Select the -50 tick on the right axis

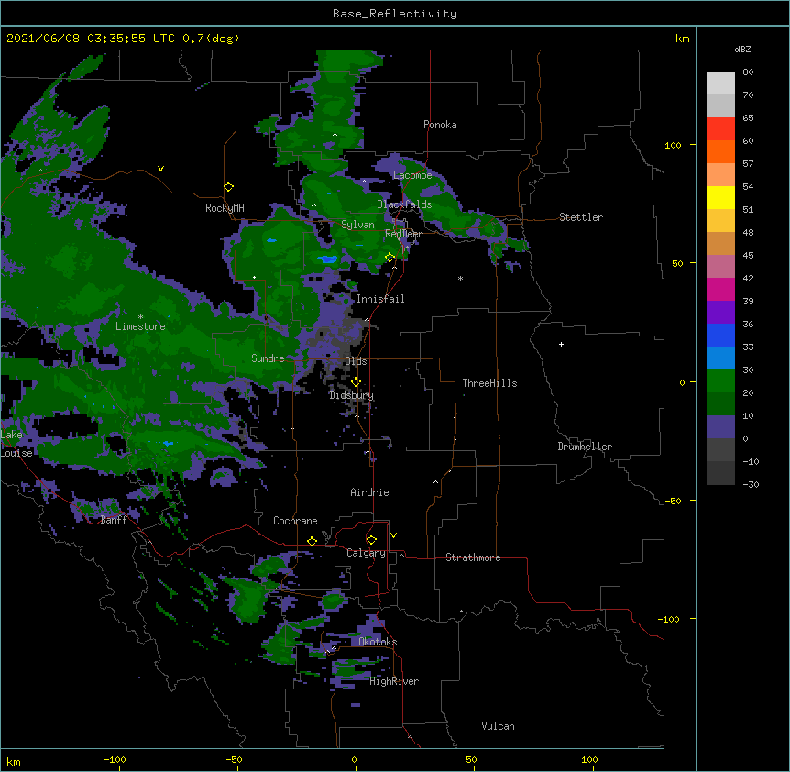point(672,501)
